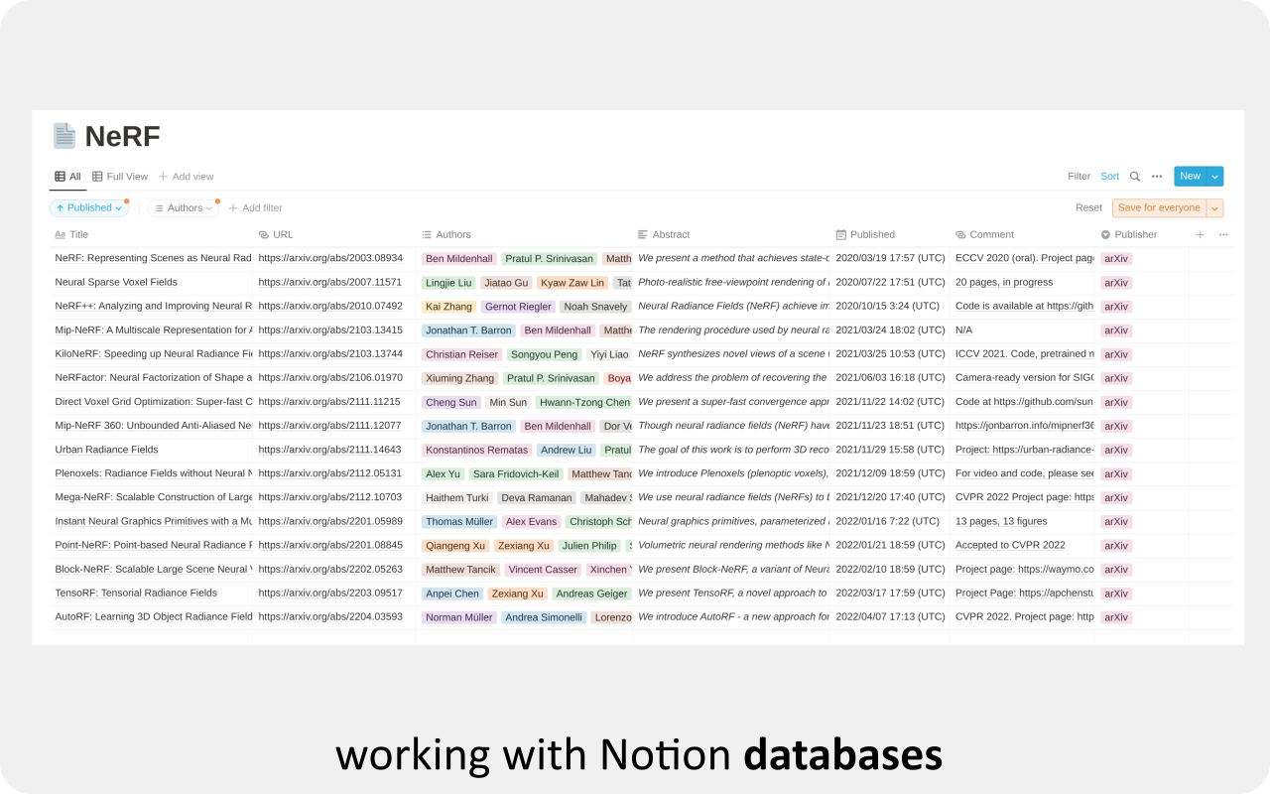Click the URL https://arxiv.org/abs/2103.13744
The width and height of the screenshot is (1270, 794).
330,354
